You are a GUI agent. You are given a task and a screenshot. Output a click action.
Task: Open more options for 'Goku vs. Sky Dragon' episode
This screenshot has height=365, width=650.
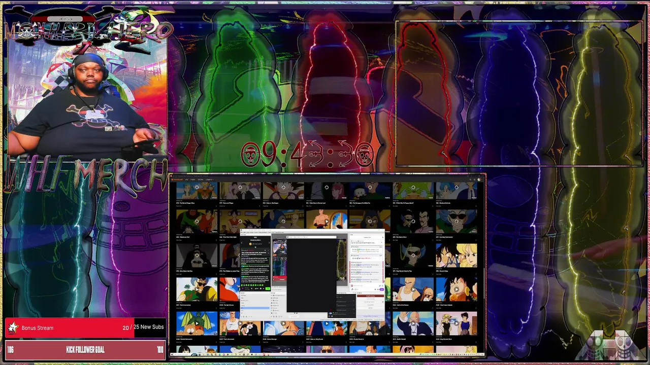click(x=303, y=206)
